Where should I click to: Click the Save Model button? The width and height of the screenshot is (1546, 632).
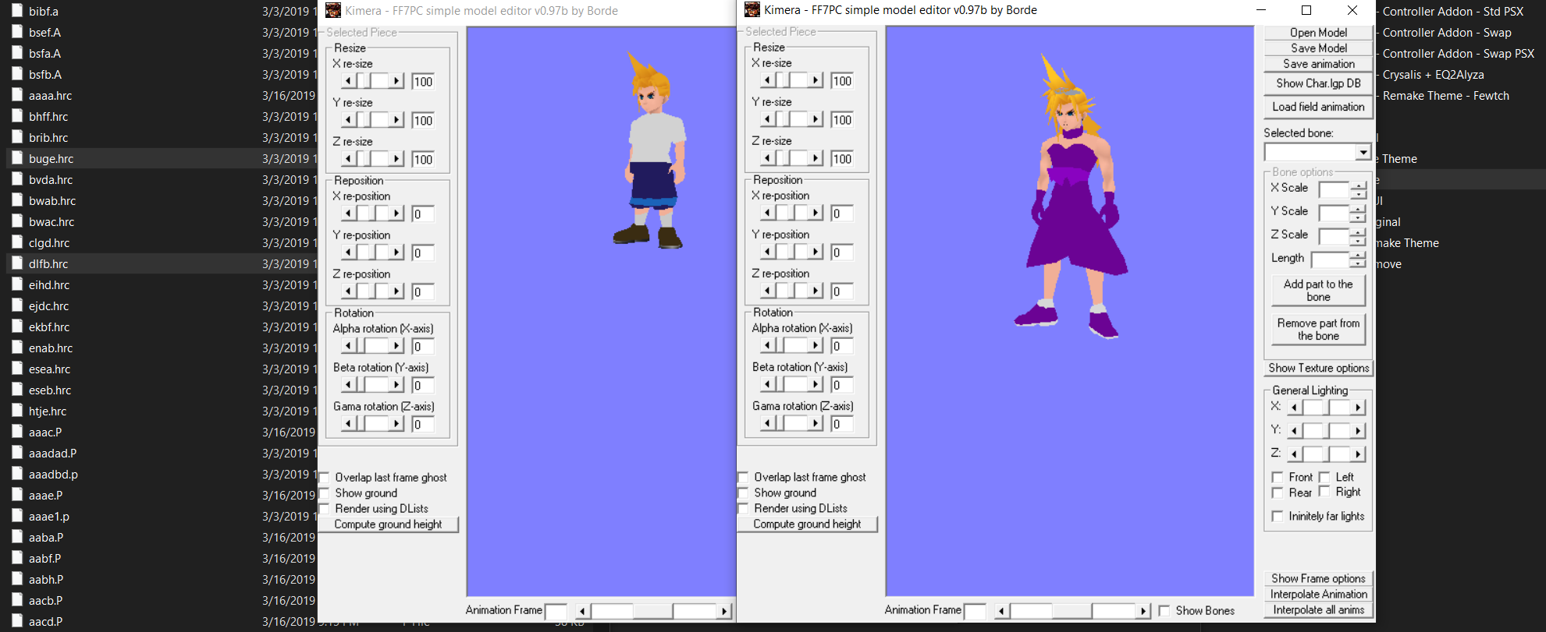point(1318,48)
